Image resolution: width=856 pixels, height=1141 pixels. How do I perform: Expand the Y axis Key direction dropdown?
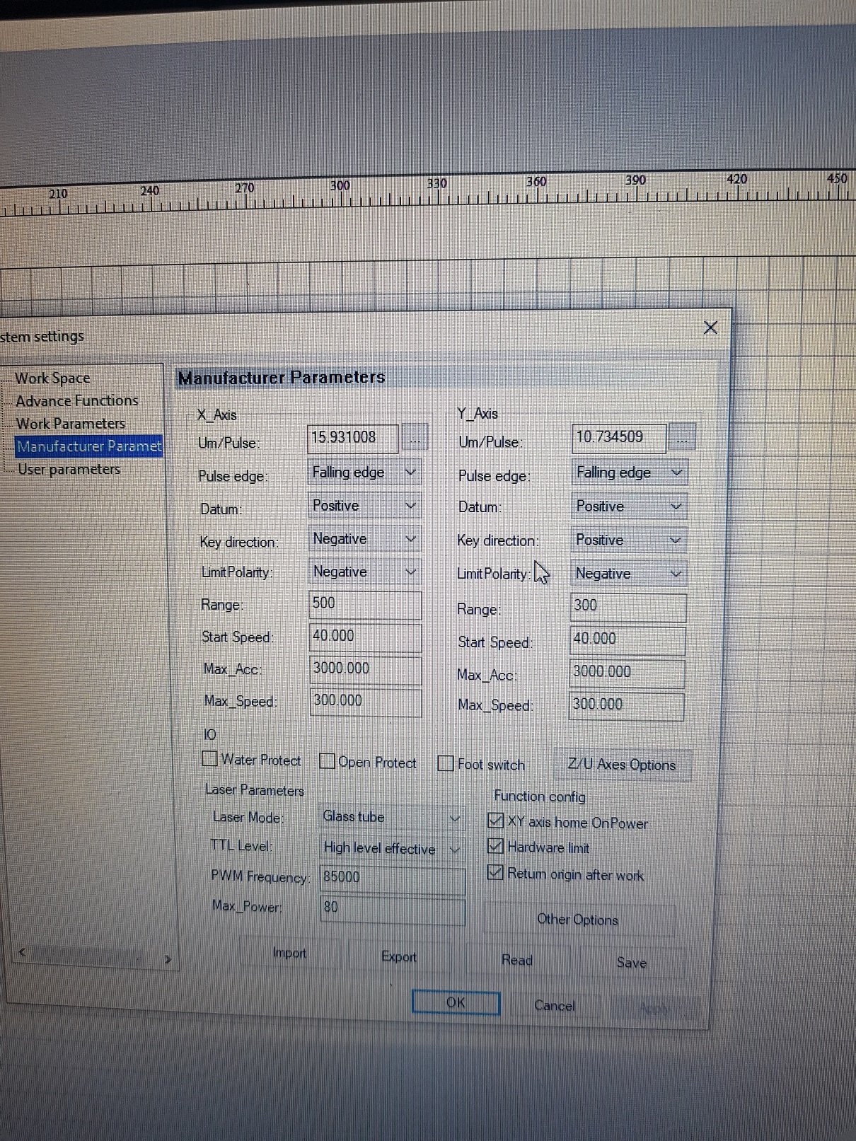click(628, 540)
